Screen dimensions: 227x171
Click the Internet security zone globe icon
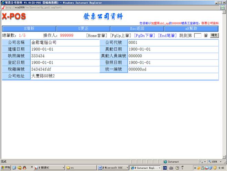166,161
